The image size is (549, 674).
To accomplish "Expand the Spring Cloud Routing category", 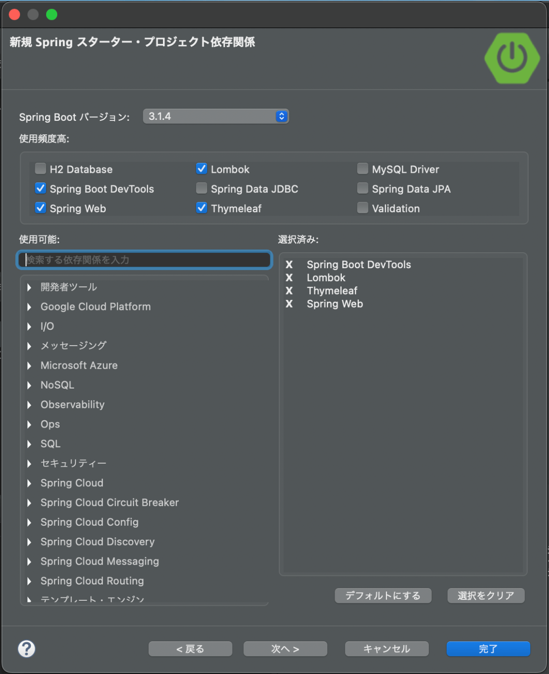I will pos(29,581).
